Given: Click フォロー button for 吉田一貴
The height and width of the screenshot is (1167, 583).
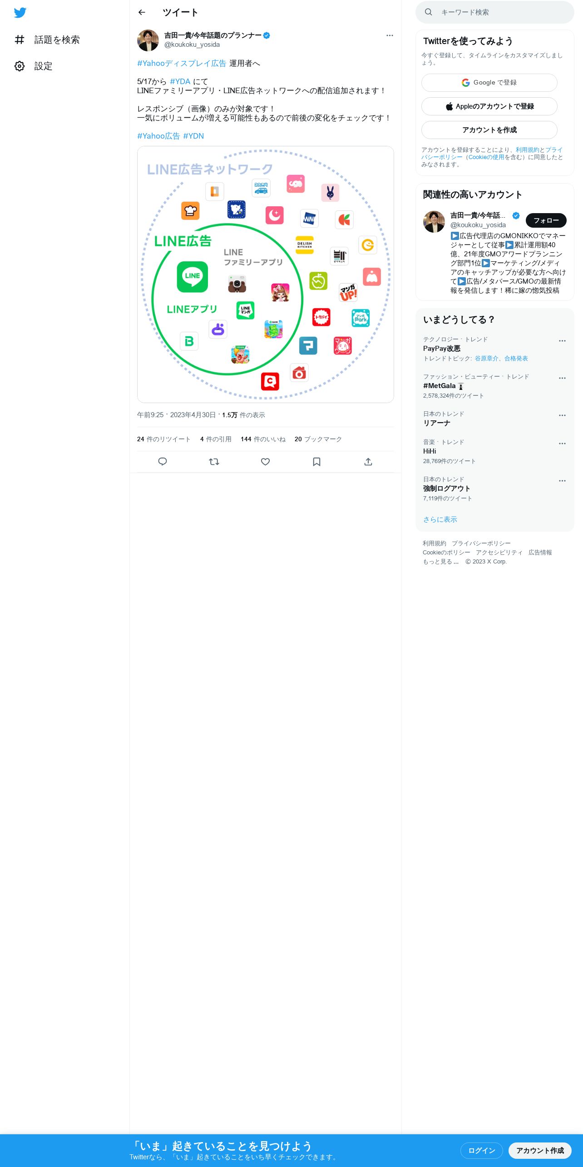Looking at the screenshot, I should coord(546,220).
